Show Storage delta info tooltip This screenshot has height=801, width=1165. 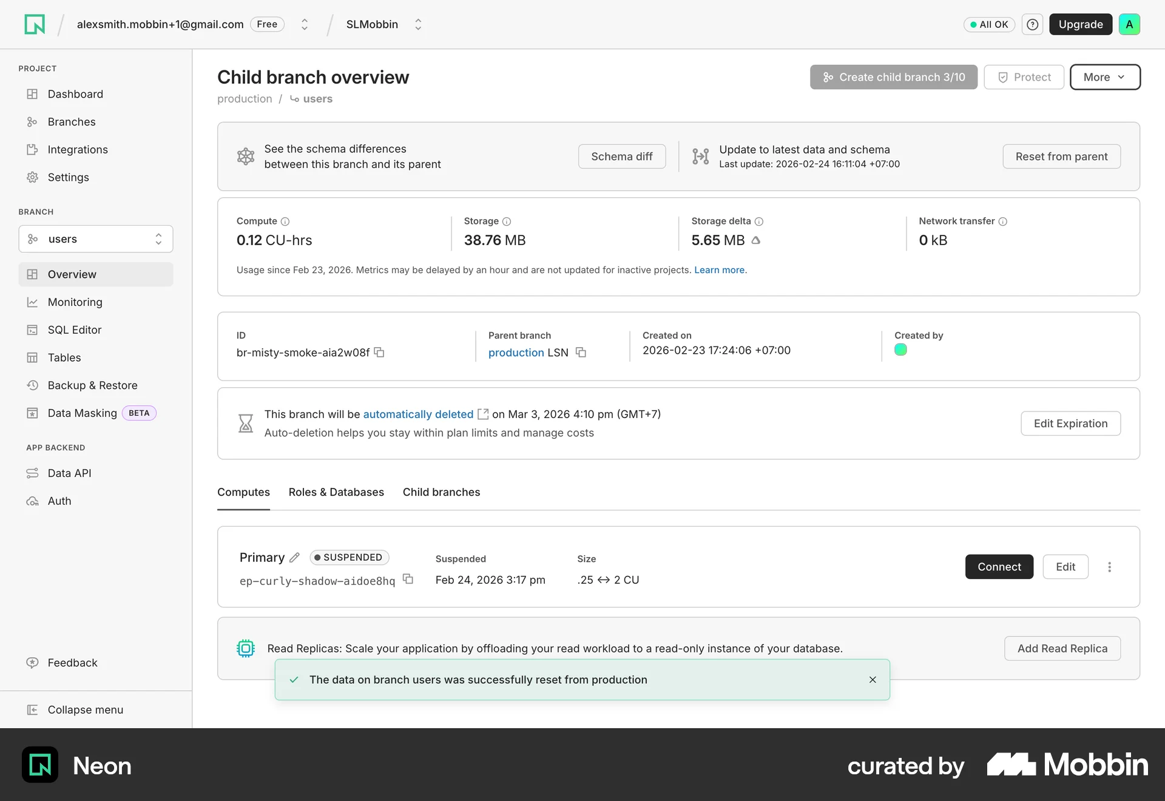tap(759, 221)
